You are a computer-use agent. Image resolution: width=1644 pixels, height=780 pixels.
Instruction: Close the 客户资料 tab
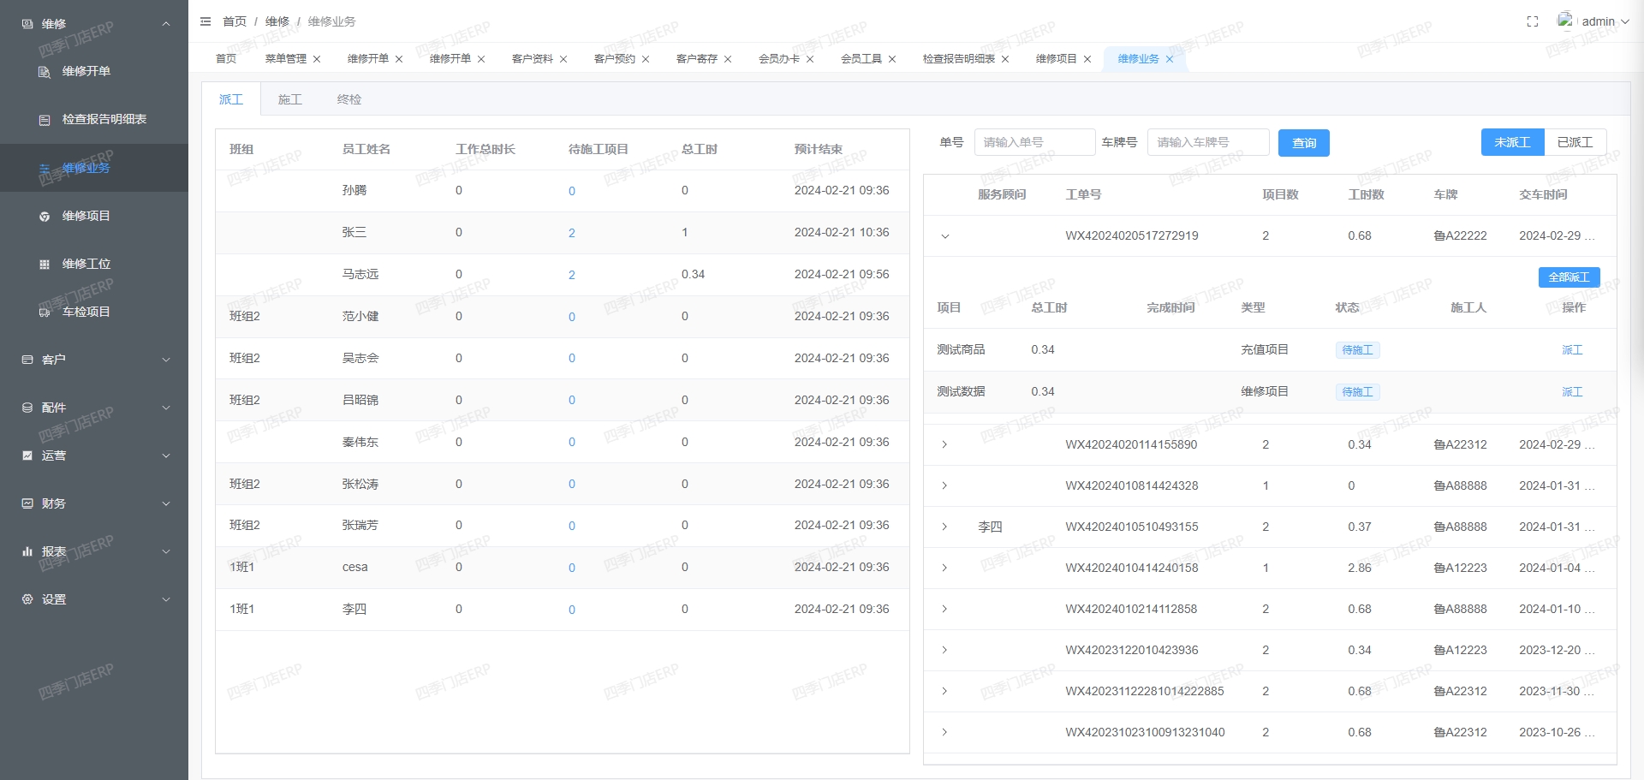coord(563,59)
